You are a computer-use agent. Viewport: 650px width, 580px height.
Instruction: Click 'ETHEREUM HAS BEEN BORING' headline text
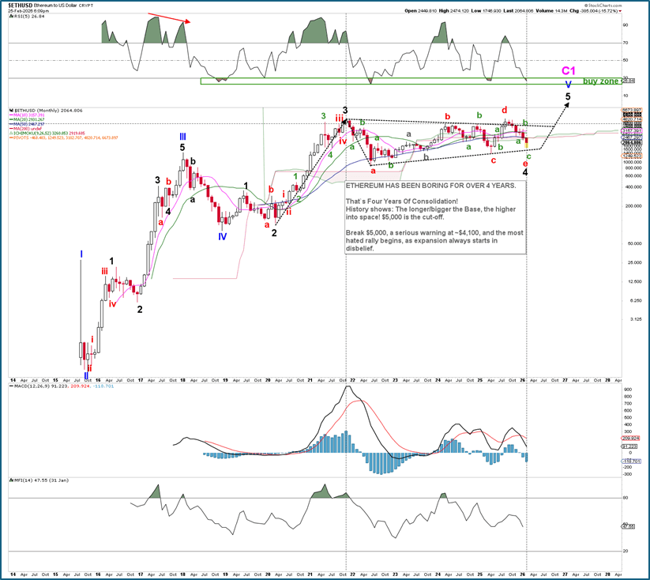pyautogui.click(x=431, y=186)
